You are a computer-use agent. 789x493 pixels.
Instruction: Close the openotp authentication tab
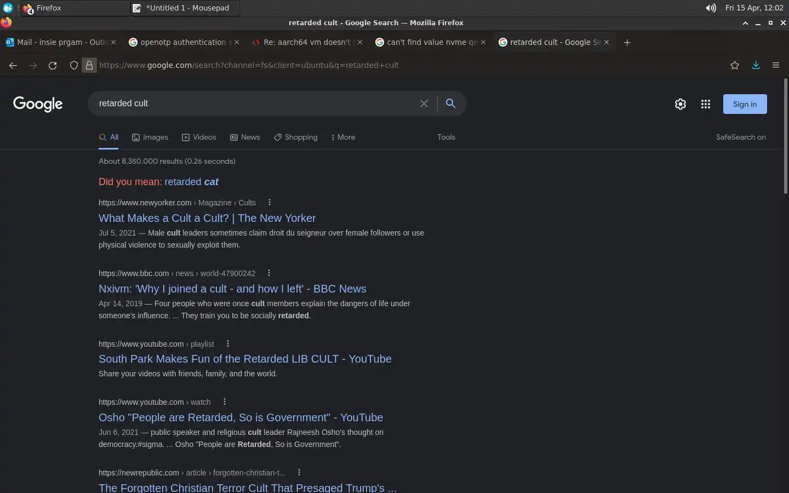point(237,42)
